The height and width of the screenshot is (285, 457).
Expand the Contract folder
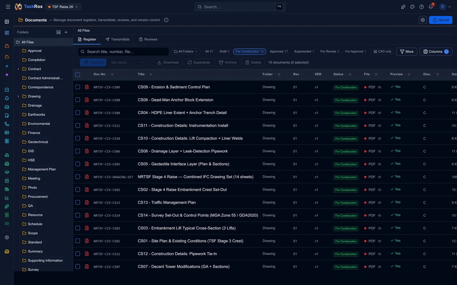pos(18,69)
